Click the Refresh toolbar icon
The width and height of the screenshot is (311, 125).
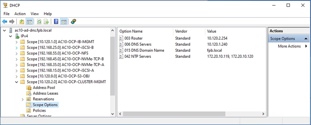(x=39, y=21)
